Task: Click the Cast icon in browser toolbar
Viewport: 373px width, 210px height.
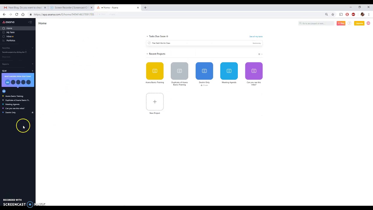Action: tap(341, 14)
